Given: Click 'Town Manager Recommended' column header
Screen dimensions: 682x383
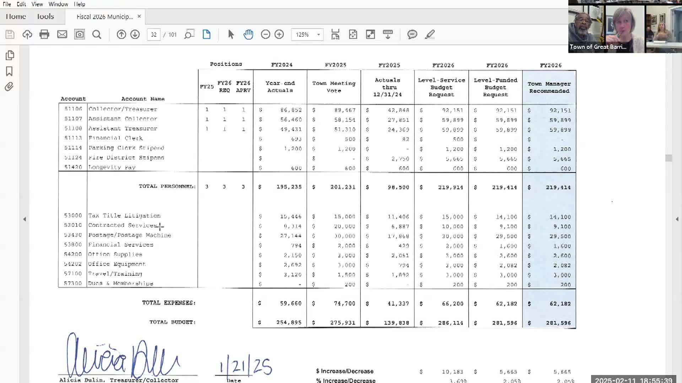Looking at the screenshot, I should (x=549, y=87).
